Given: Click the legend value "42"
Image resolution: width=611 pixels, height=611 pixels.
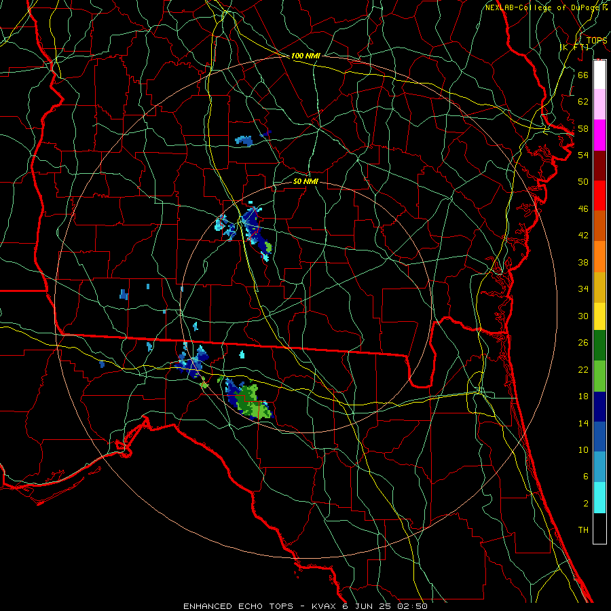Looking at the screenshot, I should pyautogui.click(x=583, y=236).
